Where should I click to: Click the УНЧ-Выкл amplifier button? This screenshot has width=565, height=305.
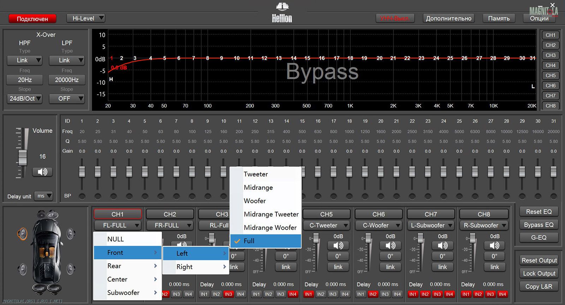pyautogui.click(x=394, y=18)
